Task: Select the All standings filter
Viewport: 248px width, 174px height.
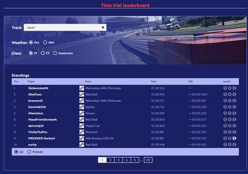Action: 16,152
